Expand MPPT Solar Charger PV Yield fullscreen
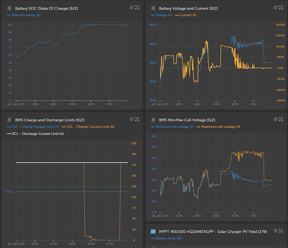The width and height of the screenshot is (288, 248). click(281, 231)
